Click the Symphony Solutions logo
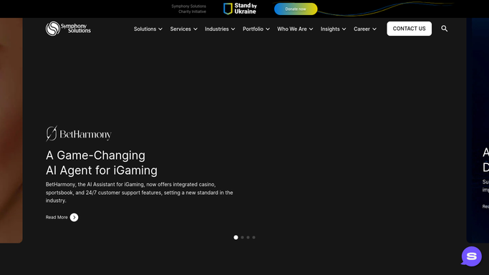489x275 pixels. (68, 29)
